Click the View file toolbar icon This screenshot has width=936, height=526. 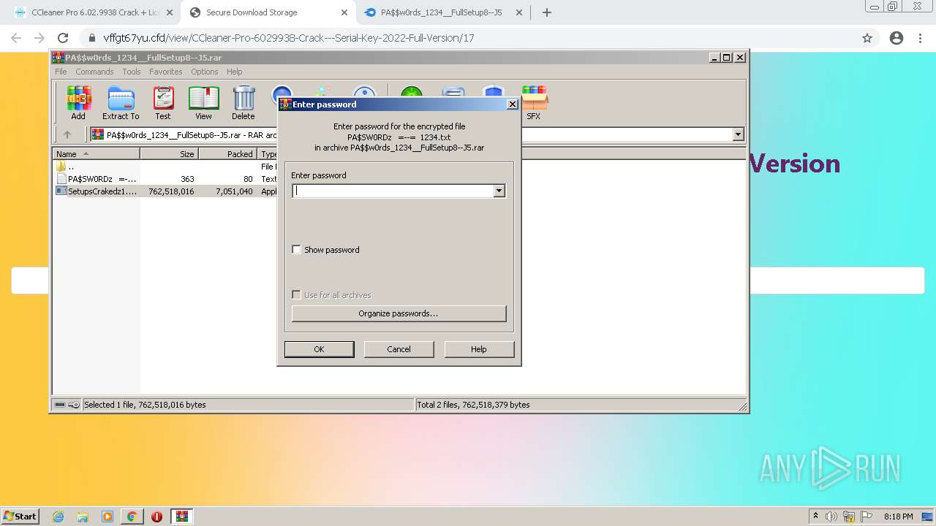pos(203,102)
